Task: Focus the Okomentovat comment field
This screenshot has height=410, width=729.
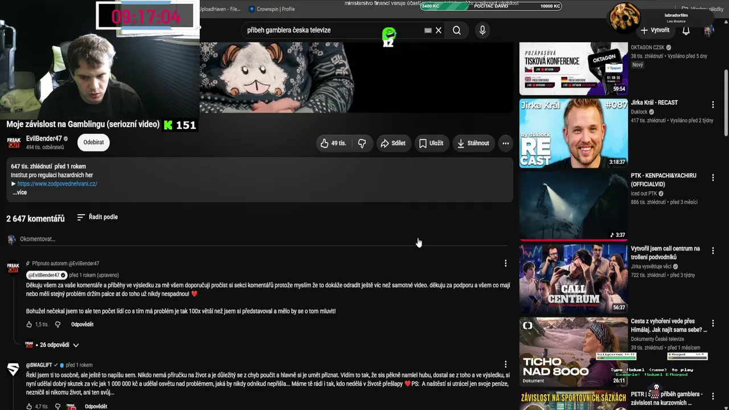Action: click(263, 239)
